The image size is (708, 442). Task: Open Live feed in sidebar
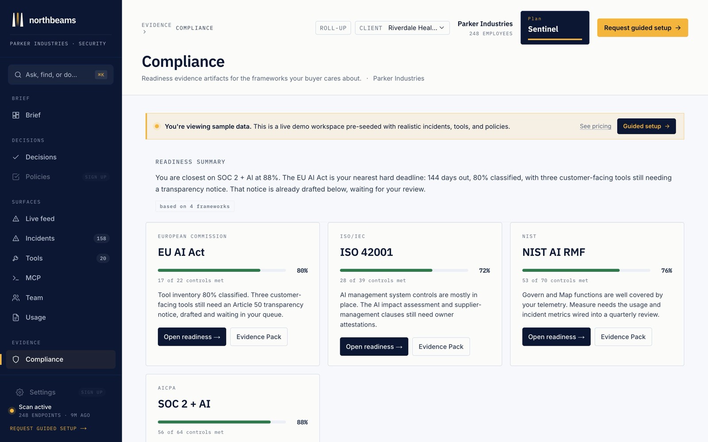[x=61, y=219]
